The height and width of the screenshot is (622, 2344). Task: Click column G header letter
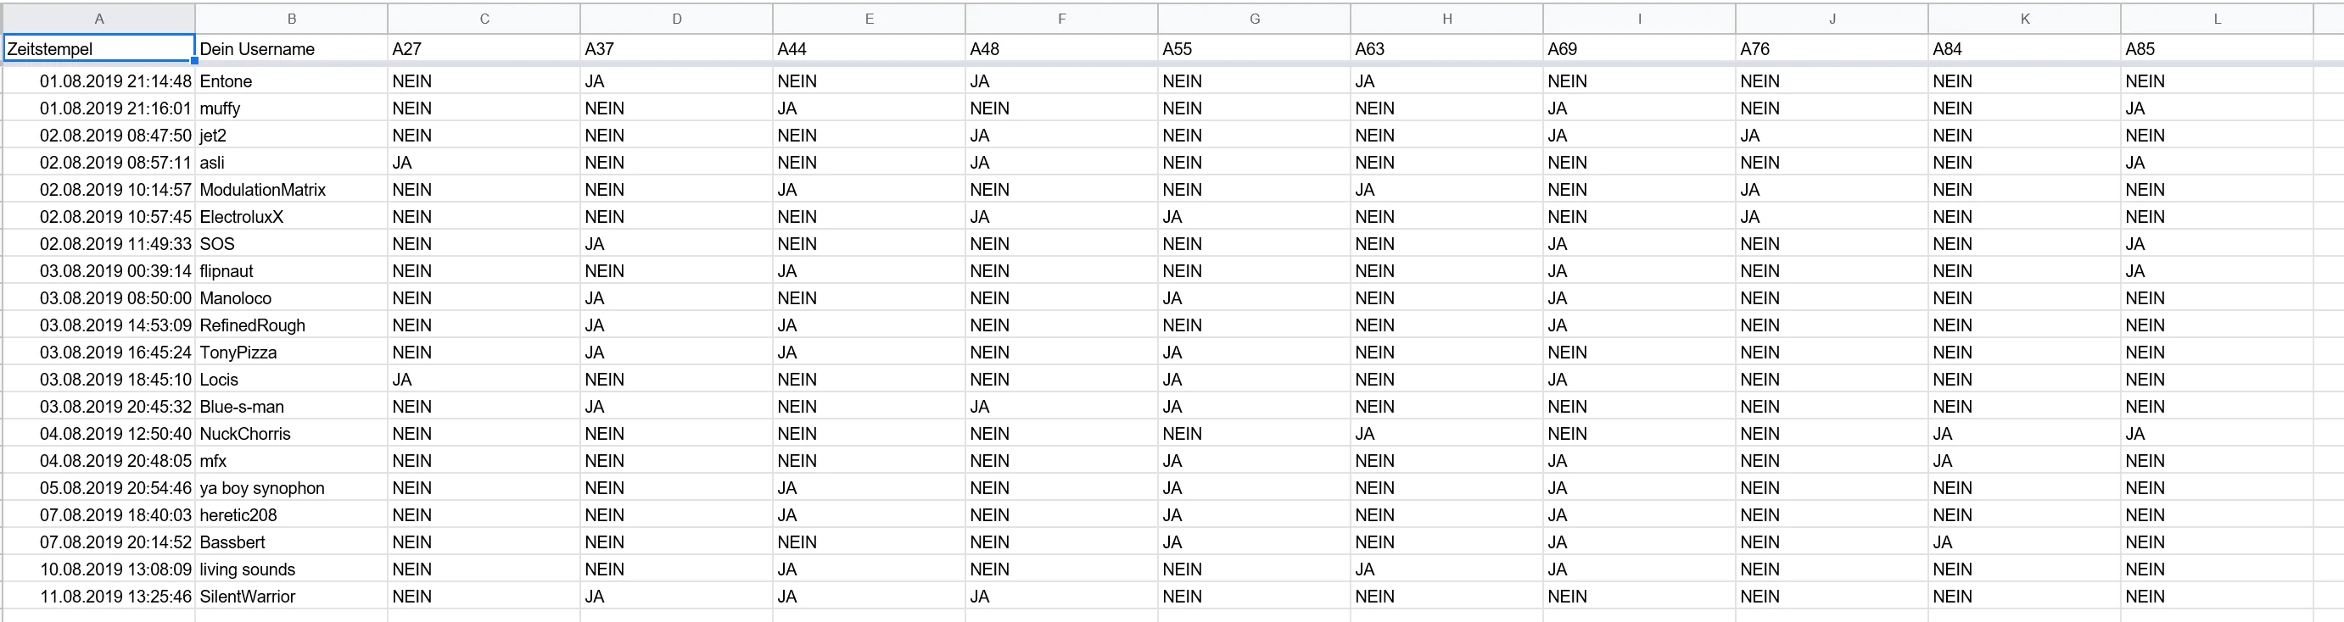(x=1254, y=18)
